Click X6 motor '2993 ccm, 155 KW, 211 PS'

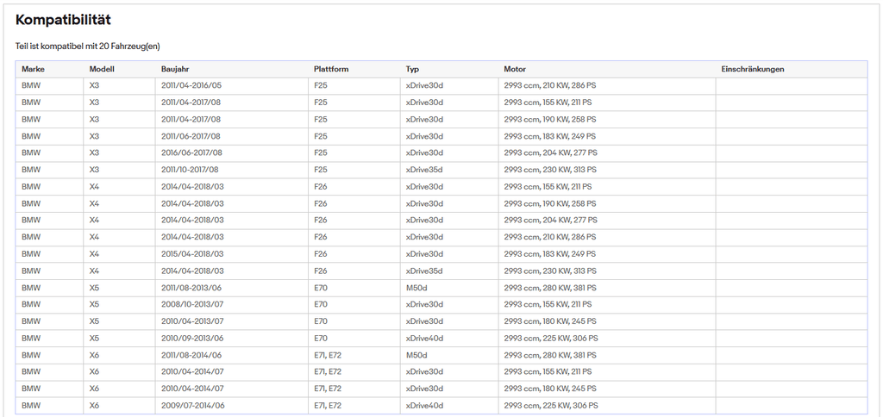(548, 371)
